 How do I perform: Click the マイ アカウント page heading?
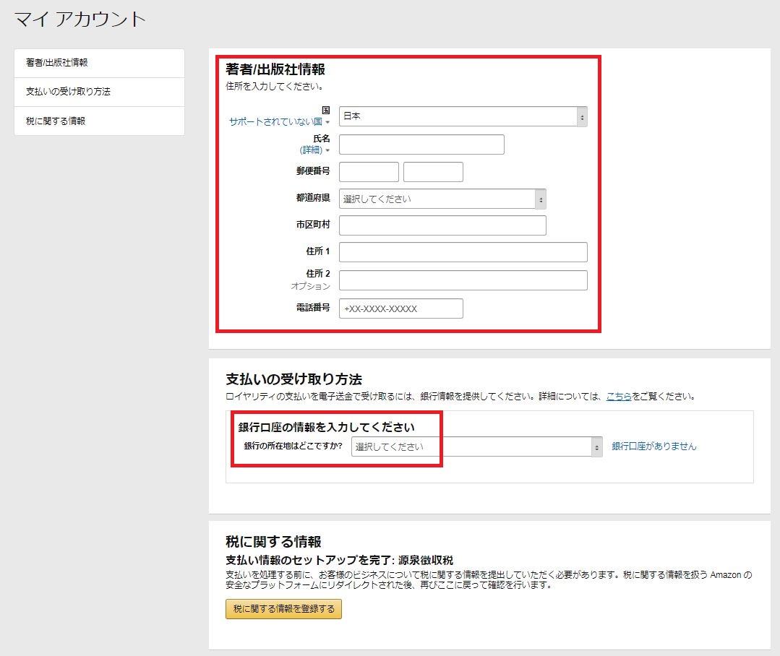[80, 20]
